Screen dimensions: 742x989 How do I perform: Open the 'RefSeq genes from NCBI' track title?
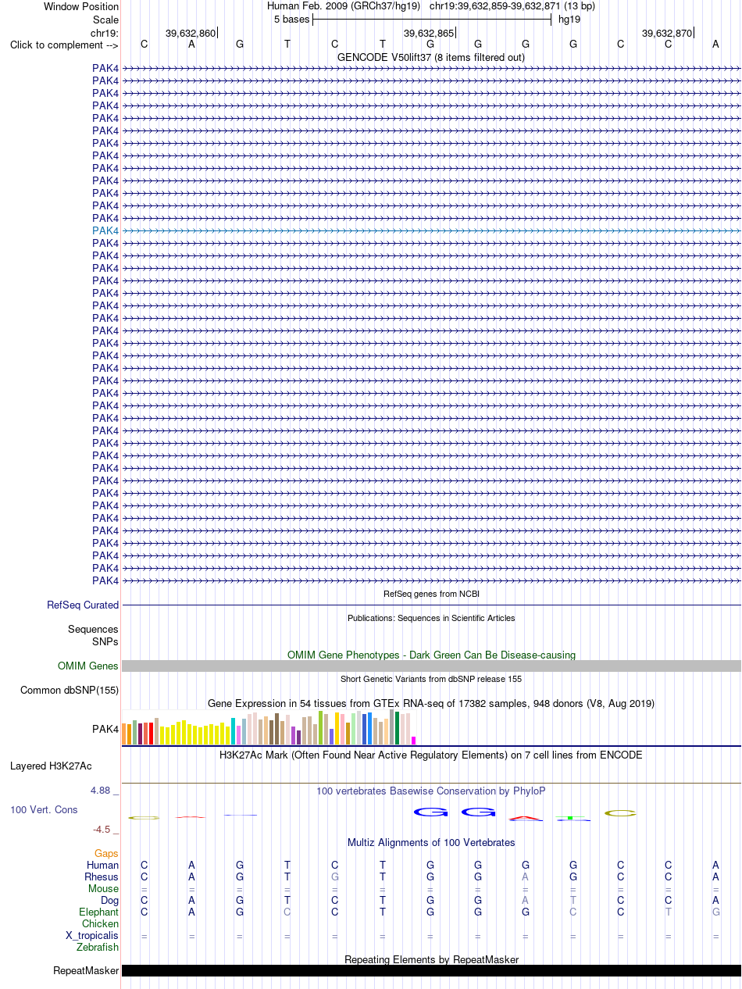(x=431, y=594)
